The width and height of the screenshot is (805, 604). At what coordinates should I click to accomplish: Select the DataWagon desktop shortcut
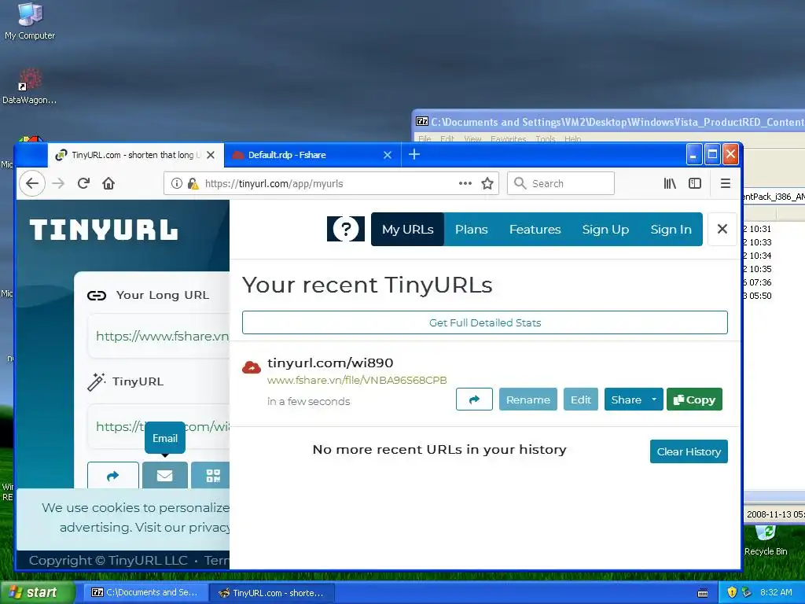[x=29, y=87]
